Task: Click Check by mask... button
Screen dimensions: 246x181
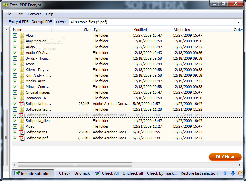Action: click(162, 173)
